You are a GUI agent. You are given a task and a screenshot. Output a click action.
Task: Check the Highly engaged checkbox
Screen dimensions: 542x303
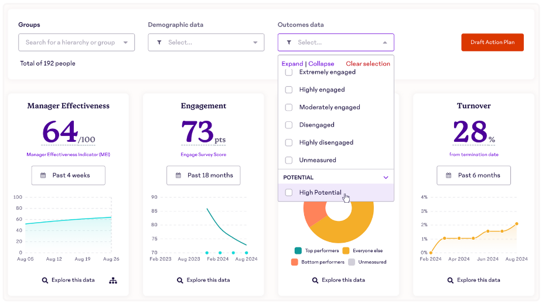(289, 90)
